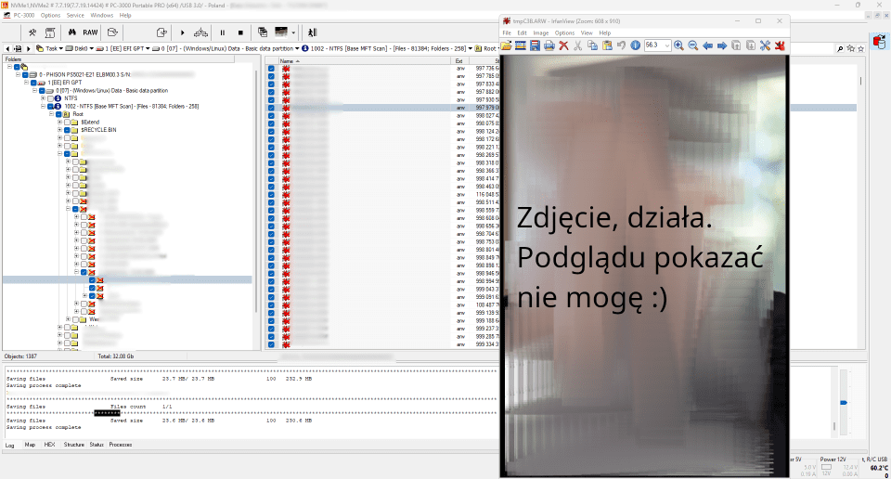
Task: Toggle the $RECYCLE.BIN folder checkbox
Action: (67, 130)
